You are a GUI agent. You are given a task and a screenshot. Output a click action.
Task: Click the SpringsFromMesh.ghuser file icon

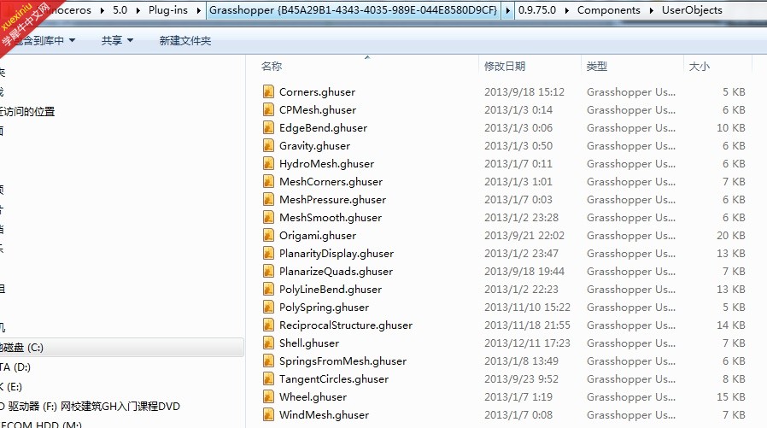coord(268,361)
